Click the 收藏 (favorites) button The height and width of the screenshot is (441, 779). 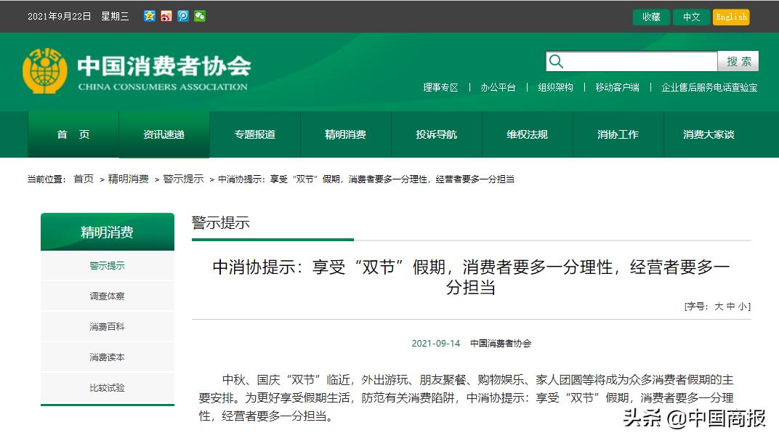coord(650,17)
